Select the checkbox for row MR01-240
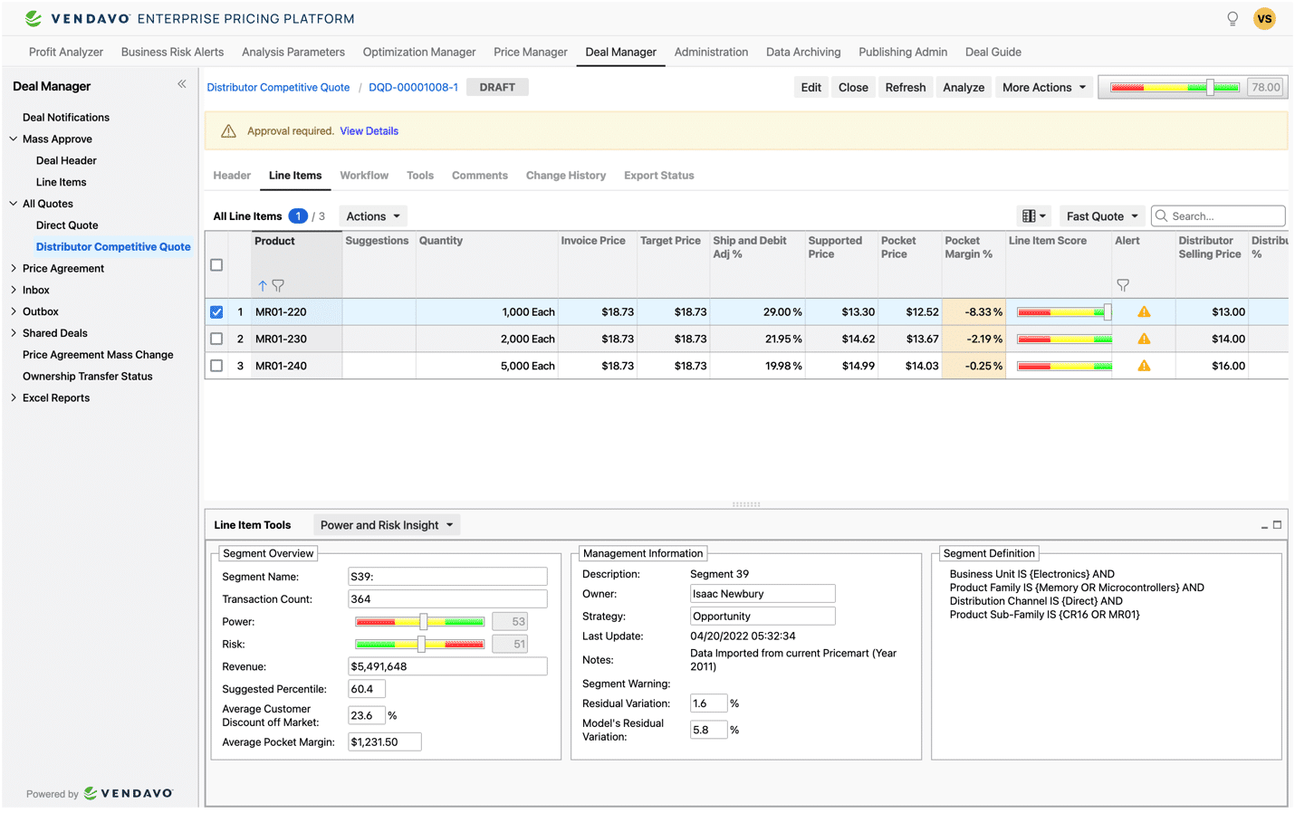Image resolution: width=1295 pixels, height=813 pixels. pyautogui.click(x=216, y=366)
